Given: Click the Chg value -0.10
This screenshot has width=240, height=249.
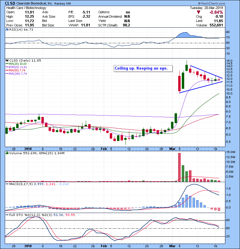Looking at the screenshot, I should (219, 16).
